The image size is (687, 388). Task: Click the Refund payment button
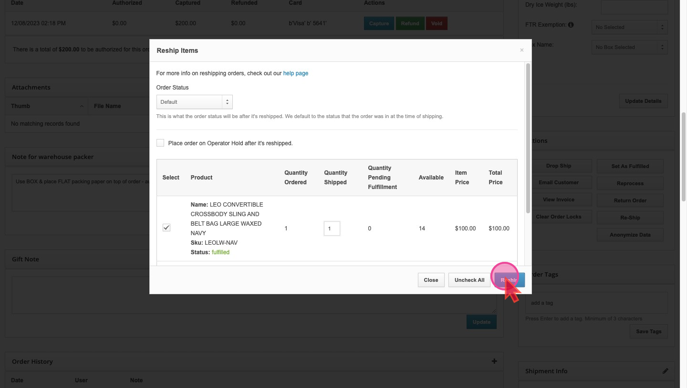[410, 23]
